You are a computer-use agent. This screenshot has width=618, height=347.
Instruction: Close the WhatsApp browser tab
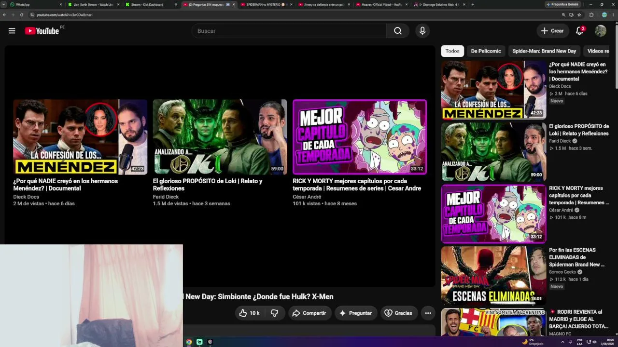pos(61,4)
